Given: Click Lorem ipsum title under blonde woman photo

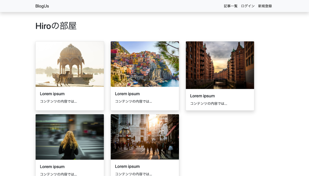Looking at the screenshot, I should point(52,167).
